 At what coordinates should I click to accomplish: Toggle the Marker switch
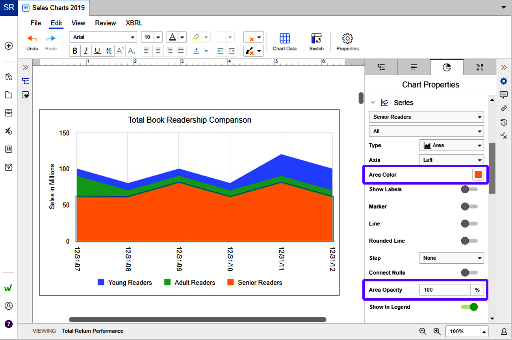[469, 207]
